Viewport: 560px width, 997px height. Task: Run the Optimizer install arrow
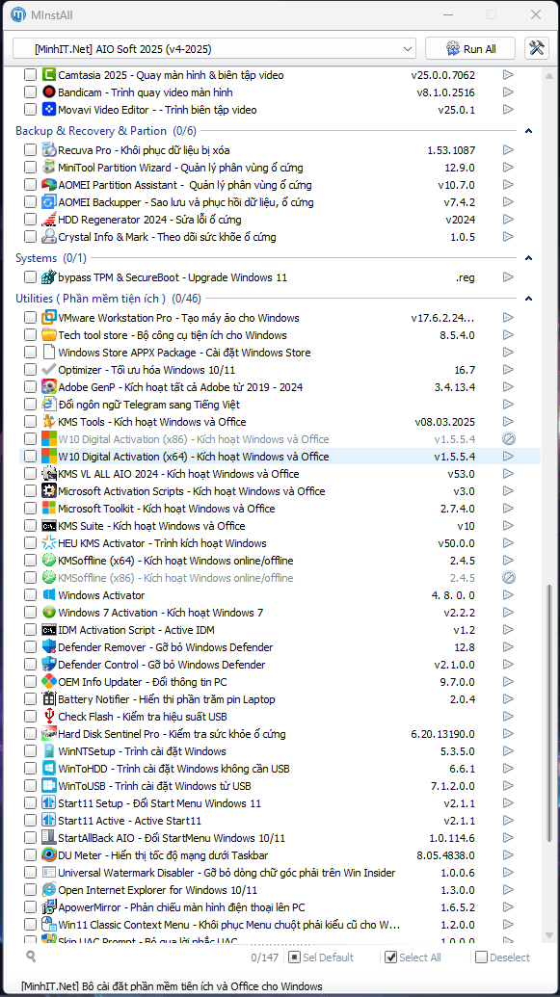click(x=508, y=370)
